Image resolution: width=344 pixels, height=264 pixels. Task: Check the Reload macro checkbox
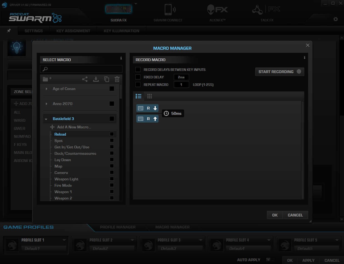(112, 134)
